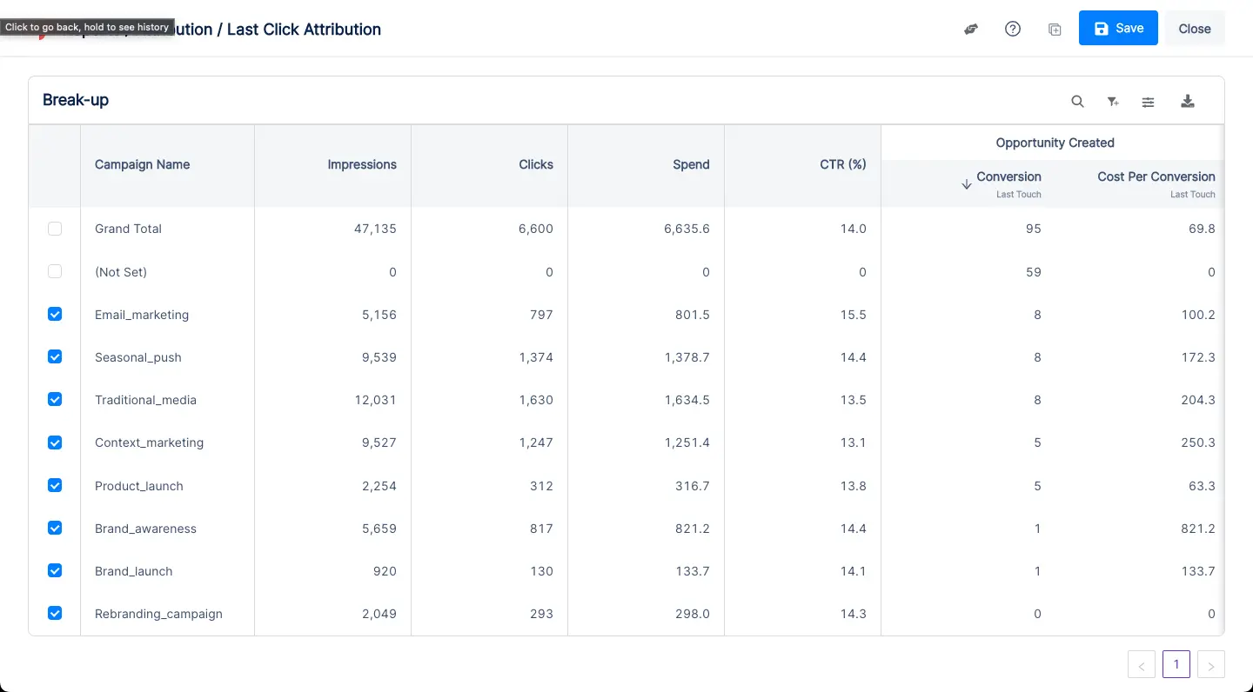Uncheck the Brand_awareness checkbox
This screenshot has height=692, width=1253.
coord(55,528)
